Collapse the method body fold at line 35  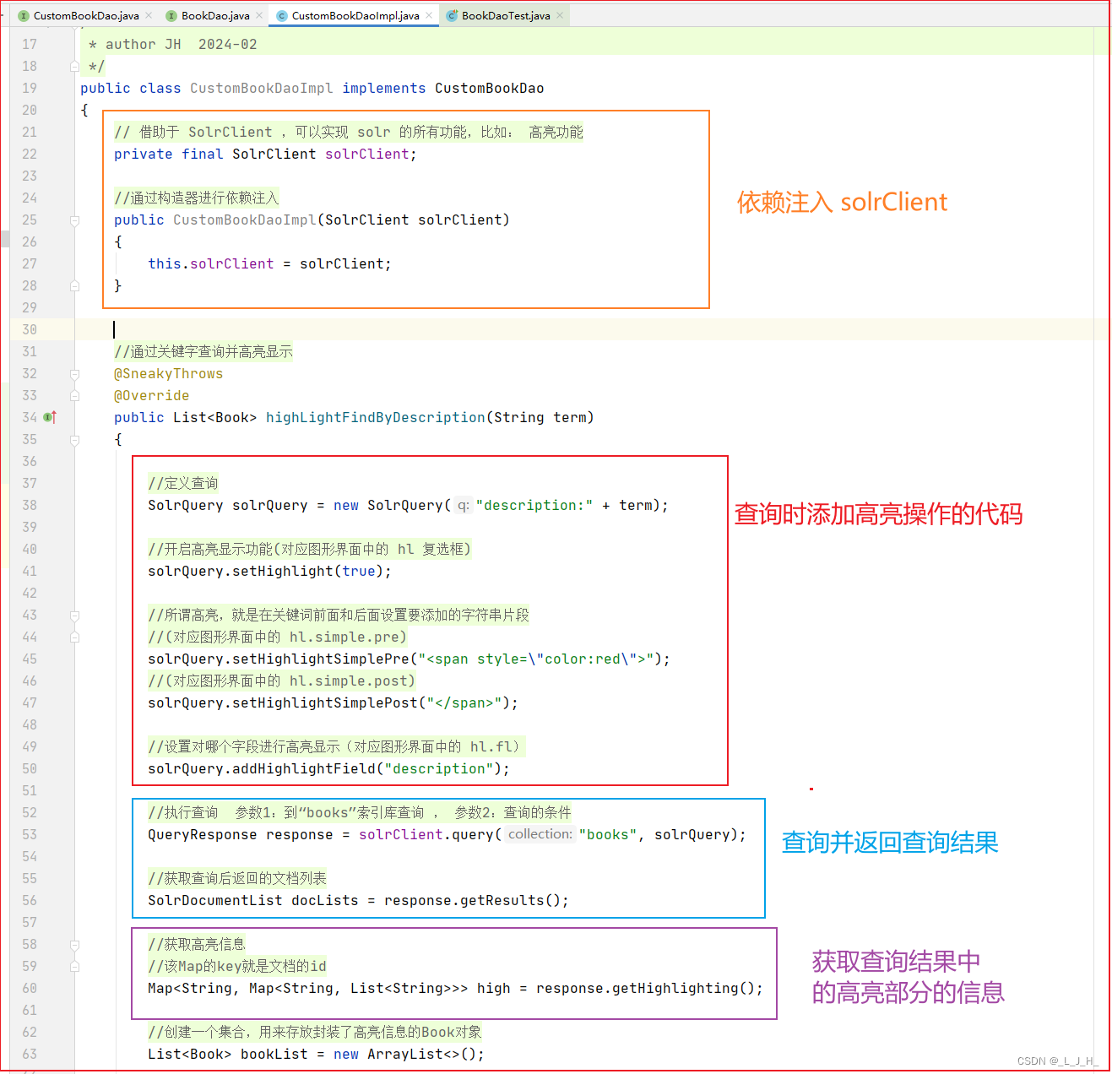pyautogui.click(x=74, y=439)
